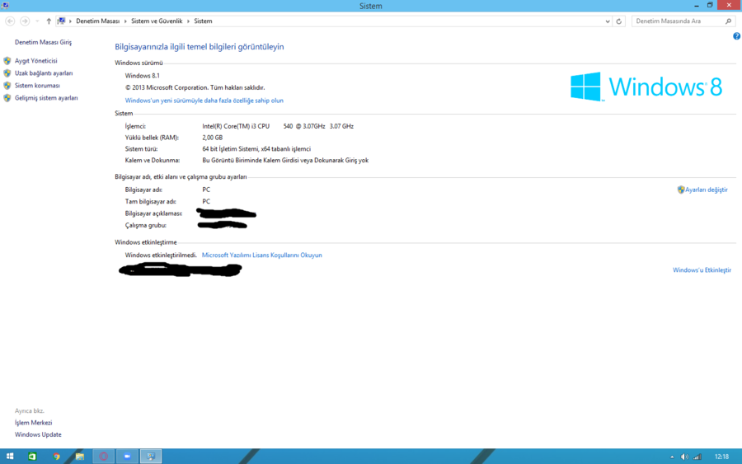Screen dimensions: 742x464
Task: Select the Sistem breadcrumb
Action: click(x=203, y=21)
